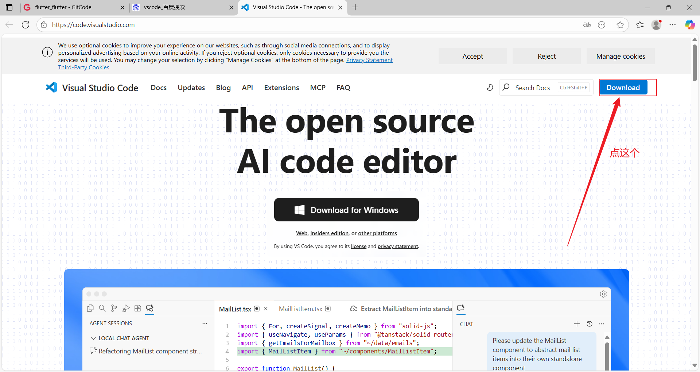Screen dimensions: 700x372
Task: Open the browser profile avatar
Action: pyautogui.click(x=657, y=25)
